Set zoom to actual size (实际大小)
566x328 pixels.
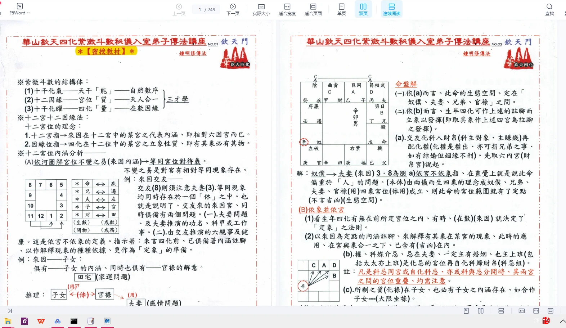(261, 9)
